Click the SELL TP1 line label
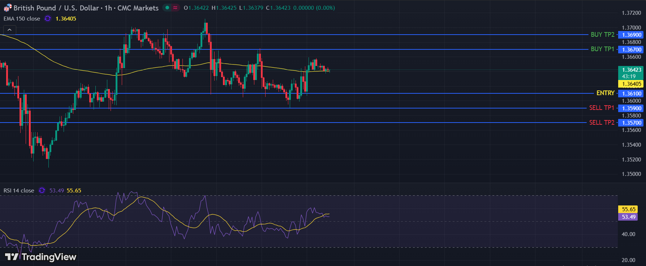The width and height of the screenshot is (646, 266). [x=602, y=108]
